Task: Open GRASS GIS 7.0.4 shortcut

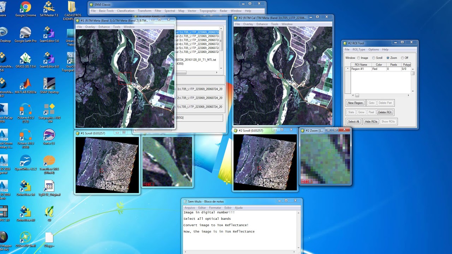Action: pyautogui.click(x=25, y=60)
